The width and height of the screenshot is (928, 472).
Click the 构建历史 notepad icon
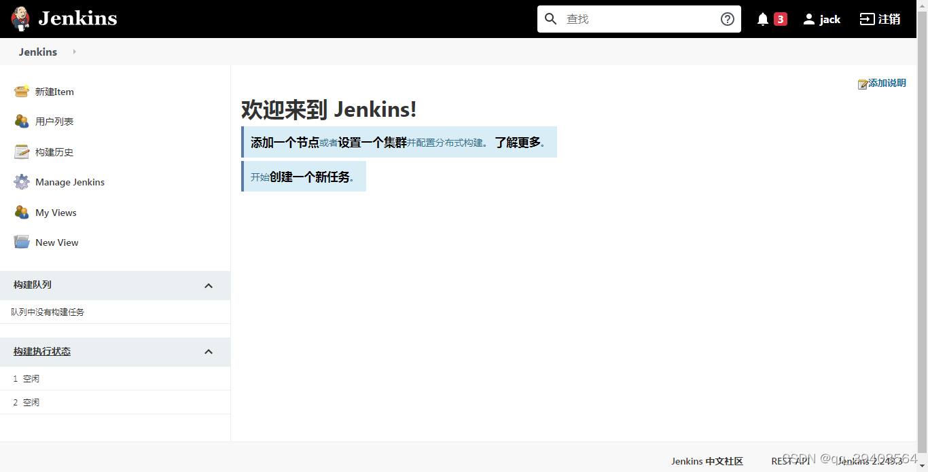point(22,151)
